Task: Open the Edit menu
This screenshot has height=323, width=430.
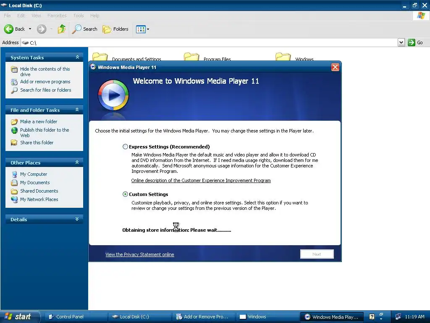Action: click(x=21, y=16)
